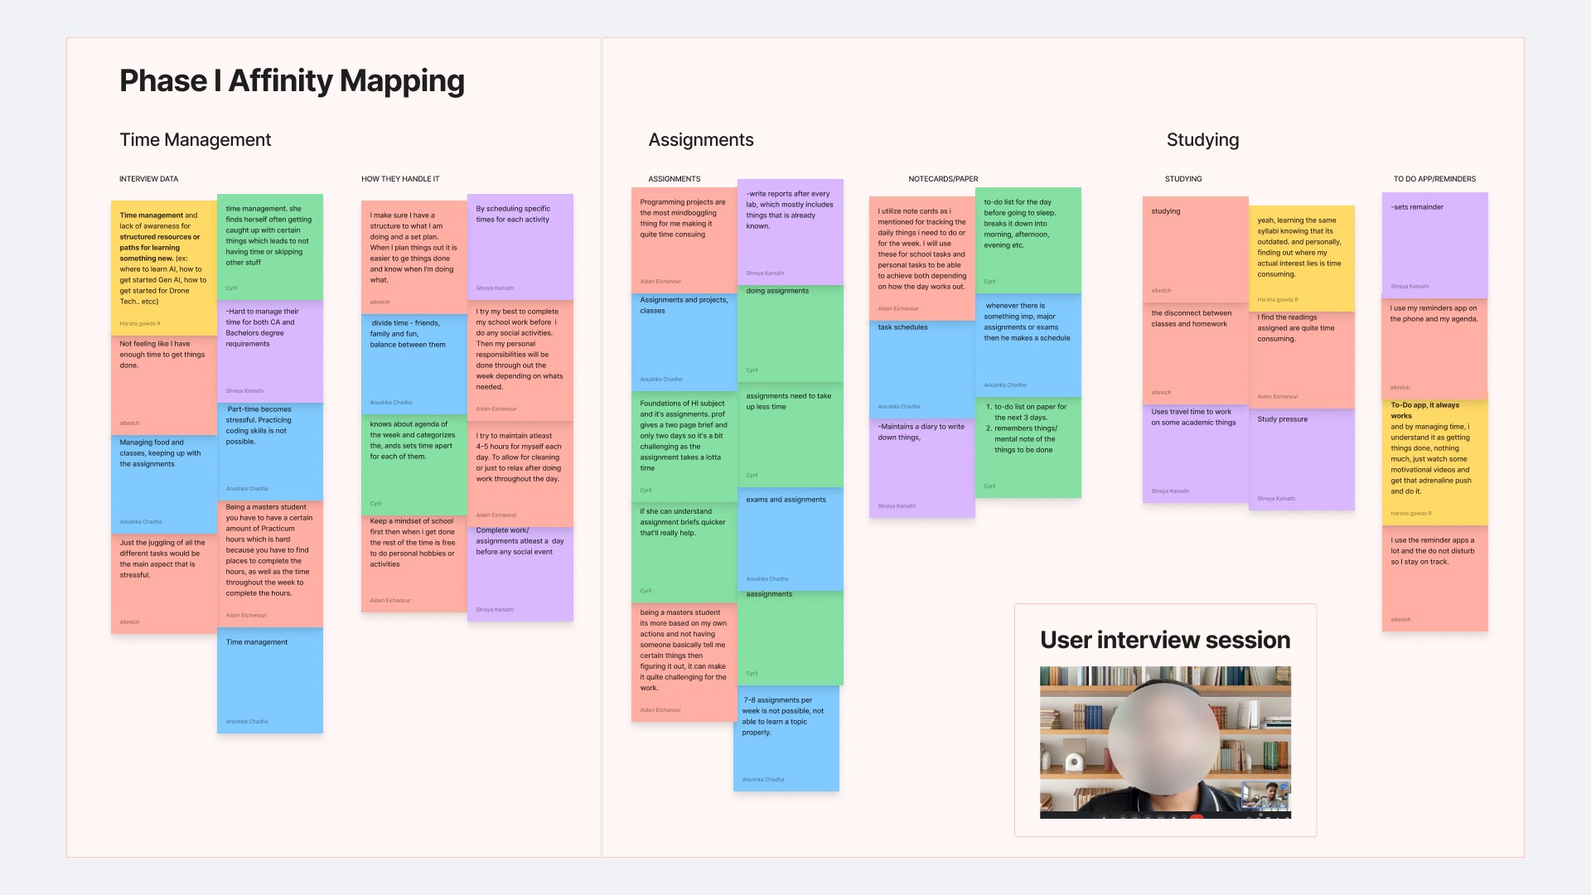Select the green 'to-do list for the day' note

[1028, 240]
